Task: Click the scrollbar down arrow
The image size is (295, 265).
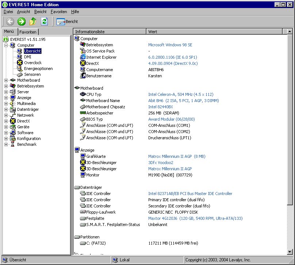Action: click(x=290, y=252)
